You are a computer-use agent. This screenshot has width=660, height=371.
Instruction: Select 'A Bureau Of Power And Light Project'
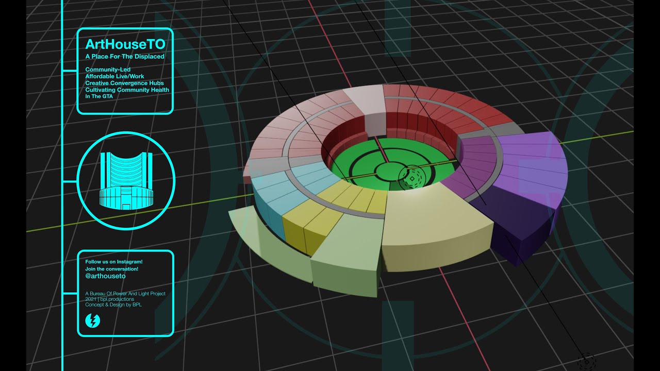tap(125, 294)
